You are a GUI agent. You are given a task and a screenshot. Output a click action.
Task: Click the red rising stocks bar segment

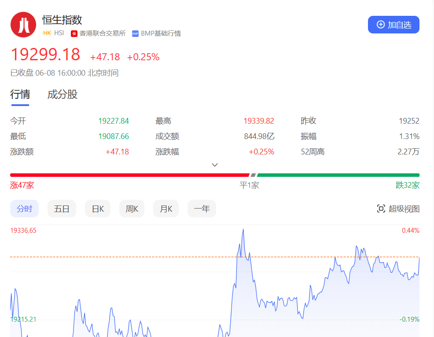tap(130, 175)
